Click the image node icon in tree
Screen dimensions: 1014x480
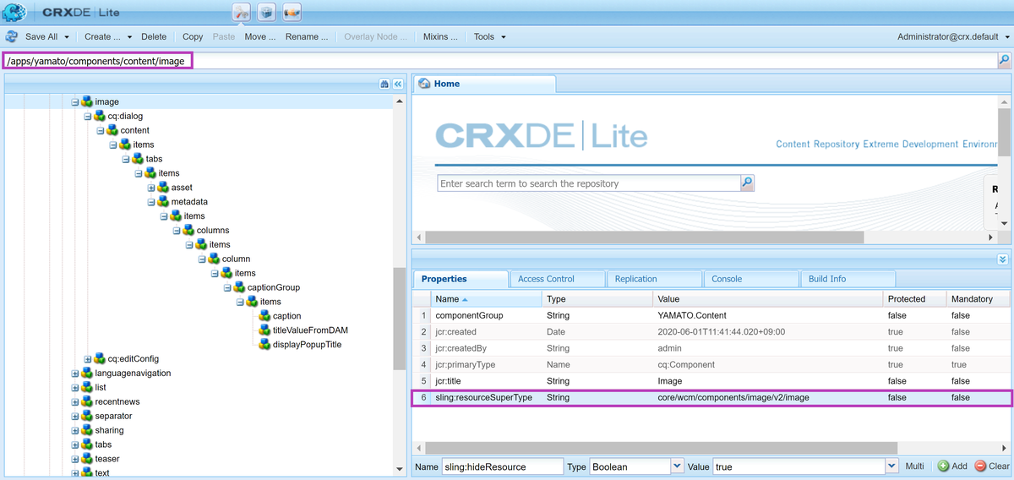point(87,101)
